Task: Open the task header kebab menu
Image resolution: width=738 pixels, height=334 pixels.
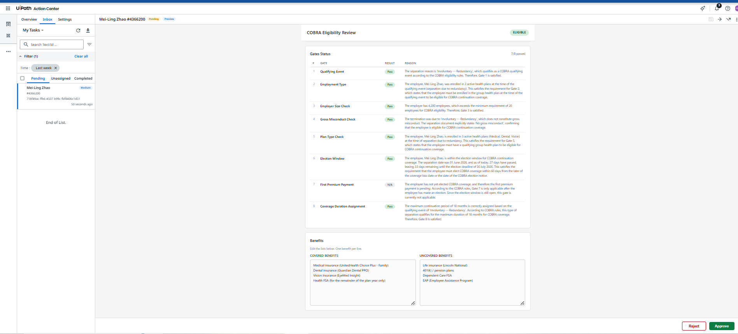Action: click(736, 19)
